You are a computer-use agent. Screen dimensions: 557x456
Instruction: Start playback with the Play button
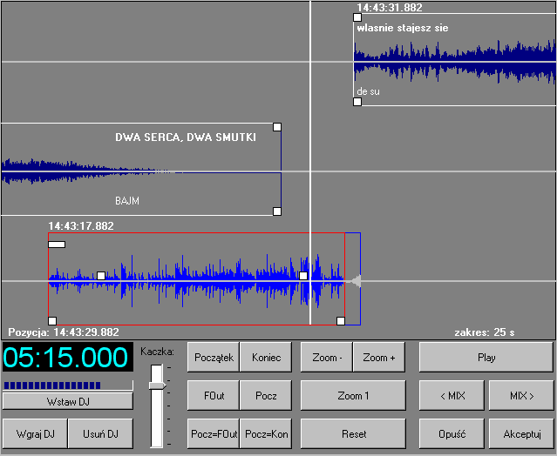point(486,357)
